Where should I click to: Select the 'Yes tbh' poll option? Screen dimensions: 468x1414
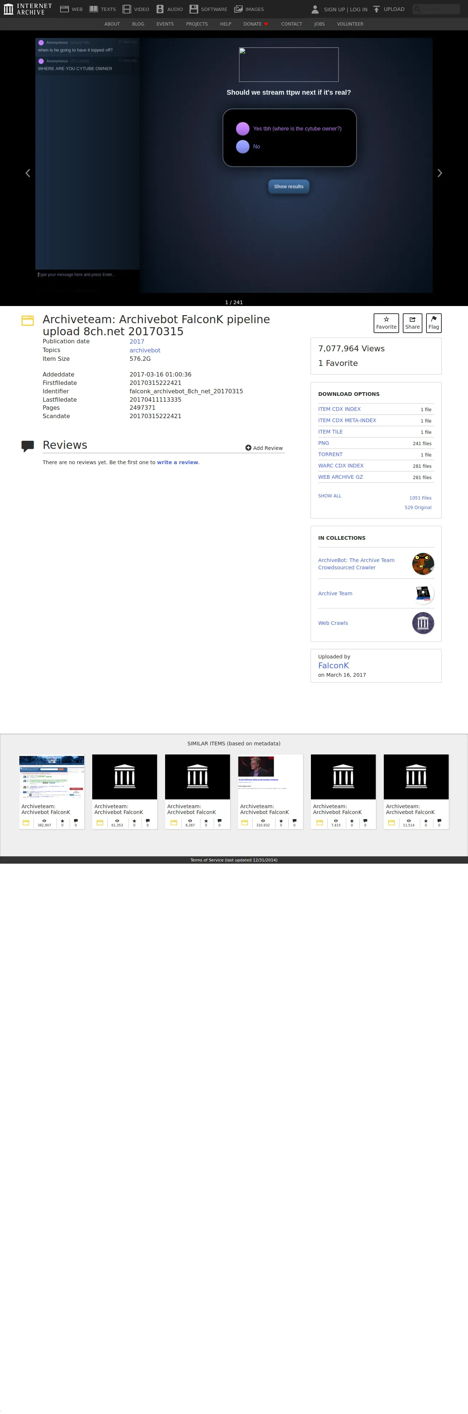243,129
